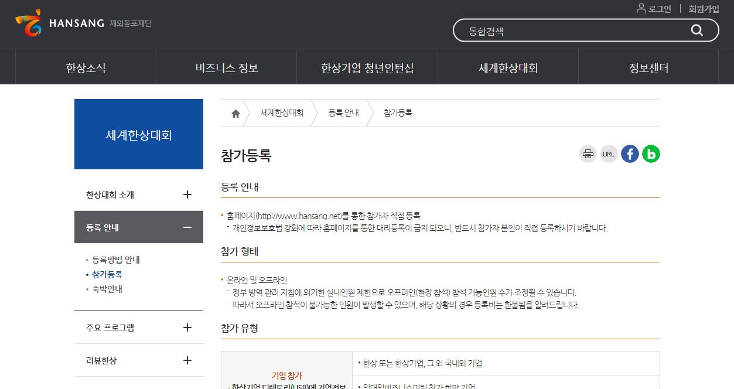Select 참가등록 submenu item
The width and height of the screenshot is (734, 389).
click(x=107, y=274)
